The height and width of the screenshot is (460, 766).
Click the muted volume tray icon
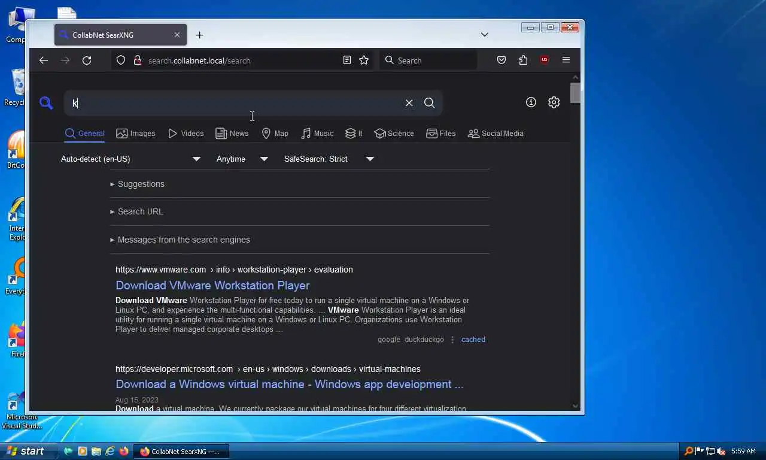click(721, 451)
